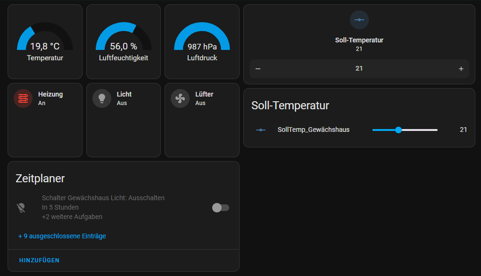
Task: Click the Soll-Temperatur icon at card top
Action: (x=359, y=20)
